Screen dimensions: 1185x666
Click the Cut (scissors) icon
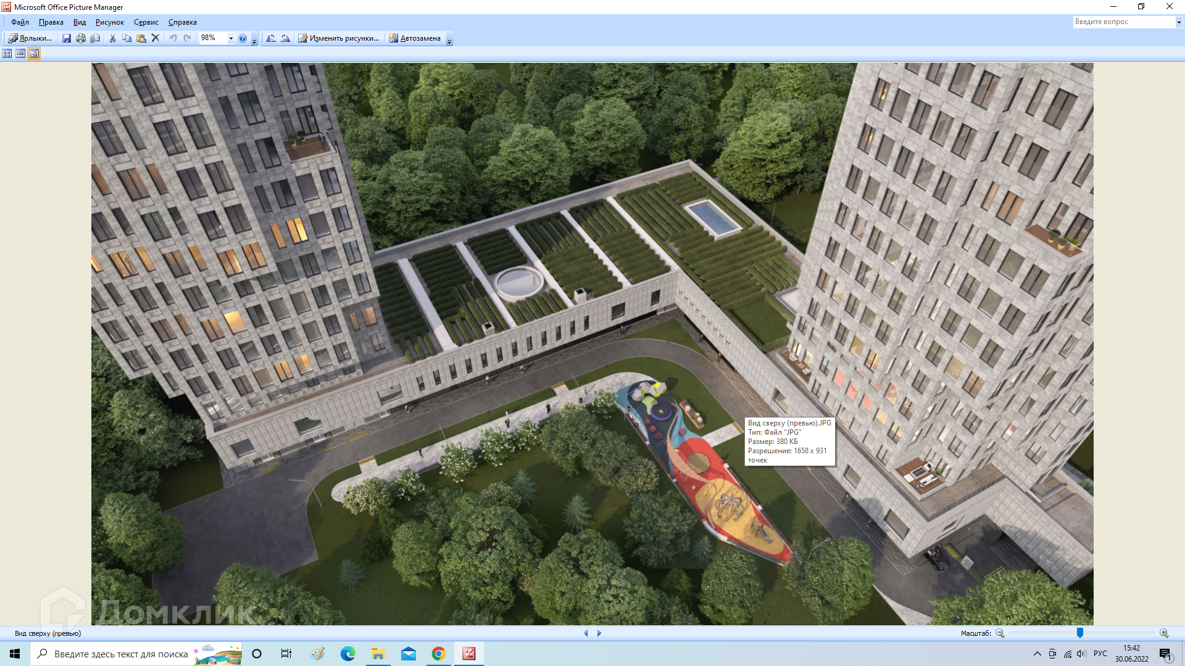tap(112, 38)
